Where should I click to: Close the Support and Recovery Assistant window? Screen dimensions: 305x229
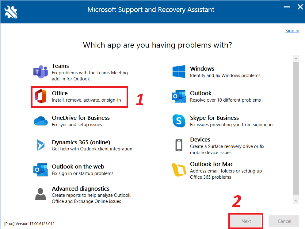(x=300, y=7)
